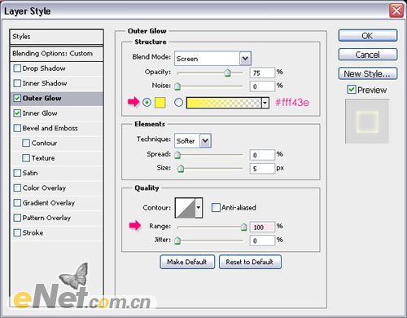407x318 pixels.
Task: Open Blending Options: Custom entry
Action: (56, 54)
